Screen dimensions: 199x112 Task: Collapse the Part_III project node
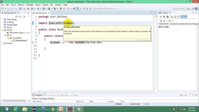pos(2,30)
